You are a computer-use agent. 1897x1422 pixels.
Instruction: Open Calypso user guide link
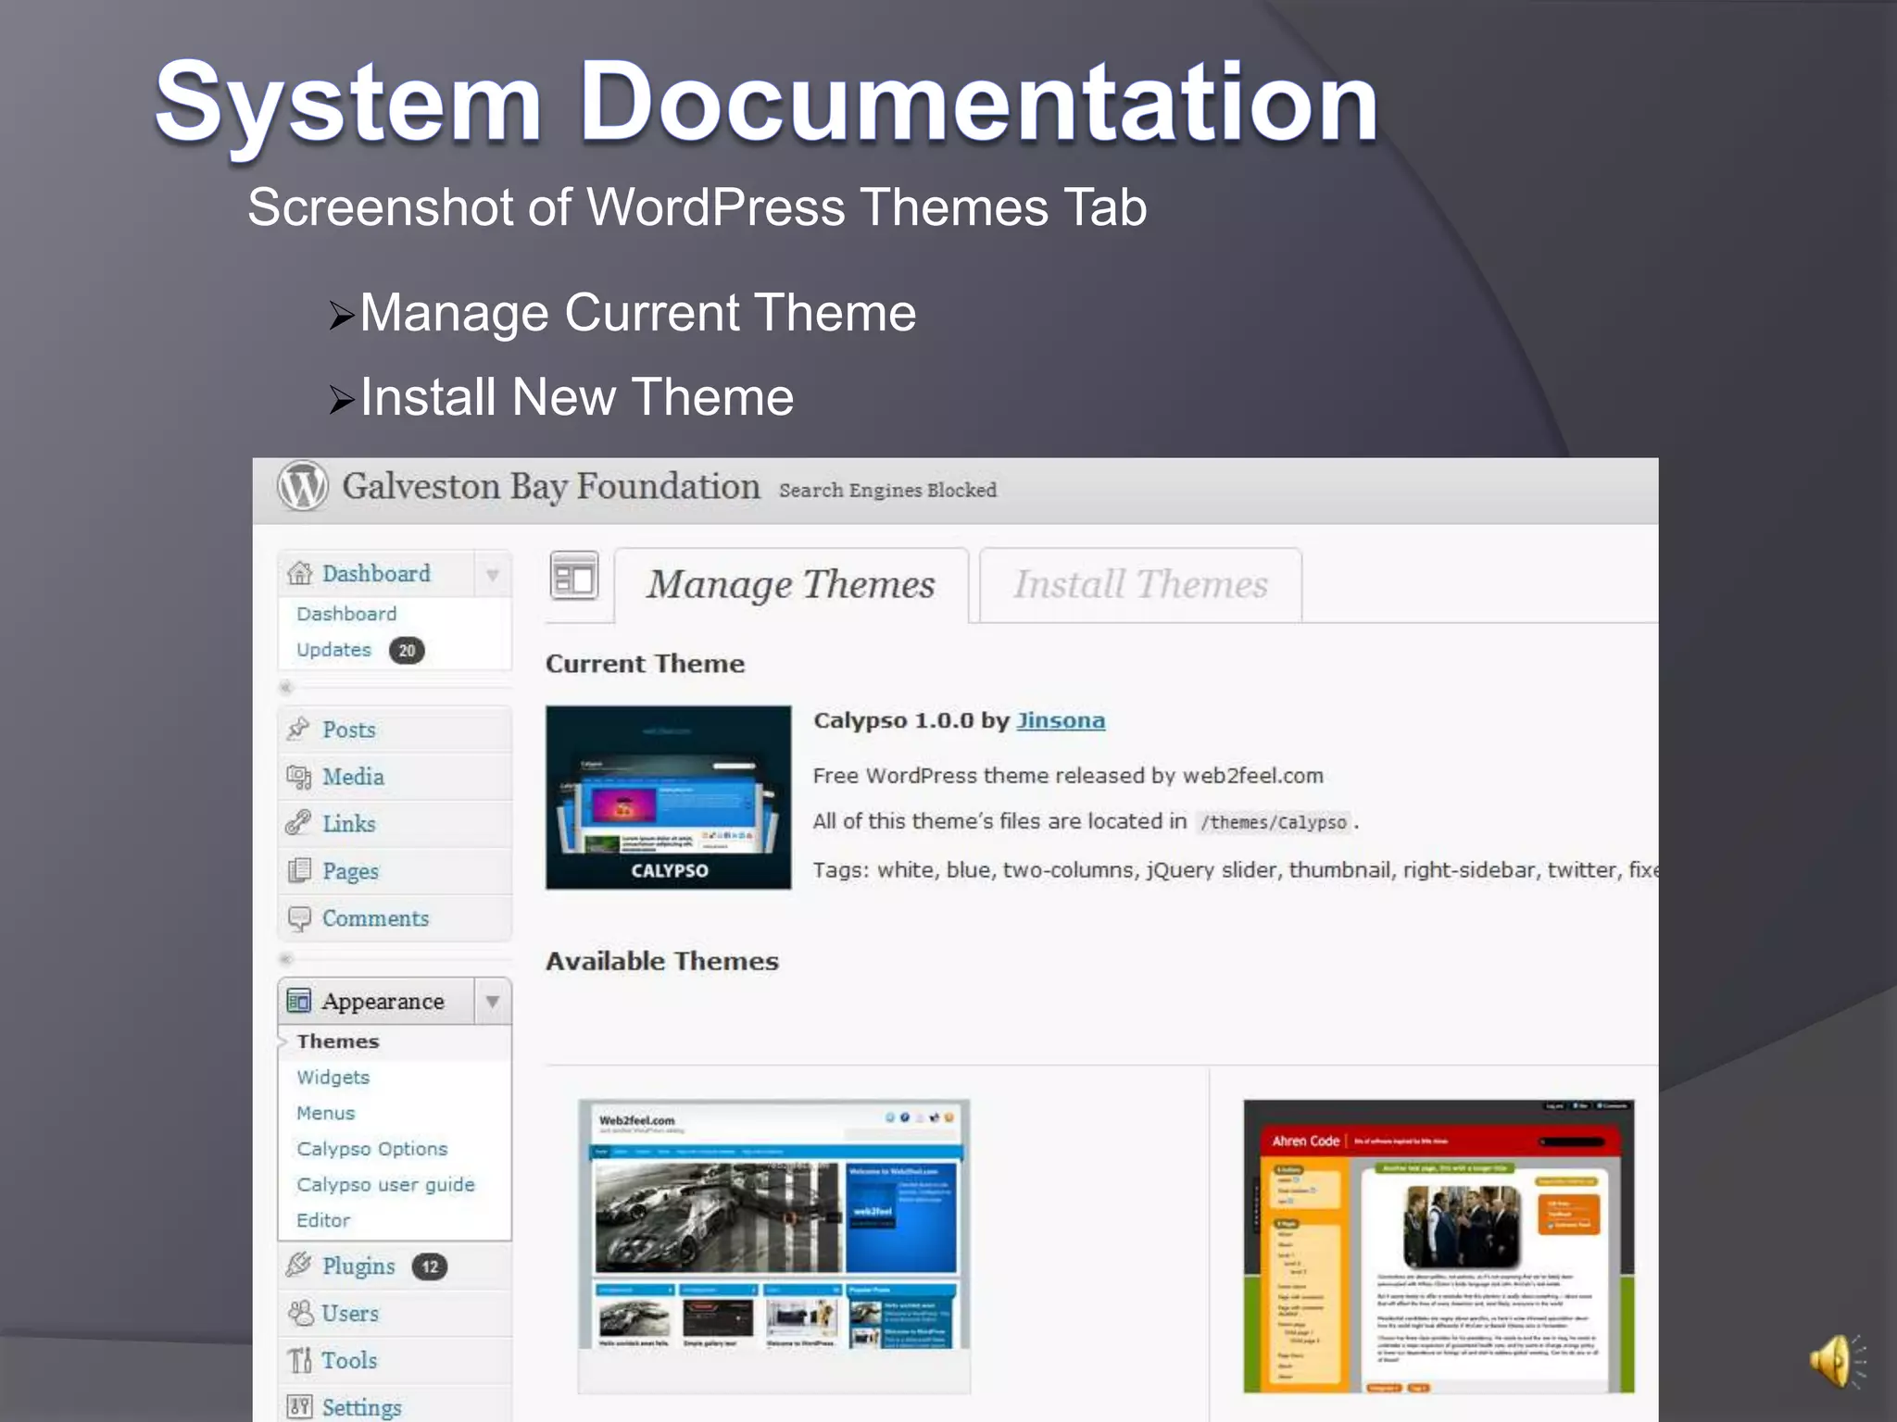pos(385,1185)
